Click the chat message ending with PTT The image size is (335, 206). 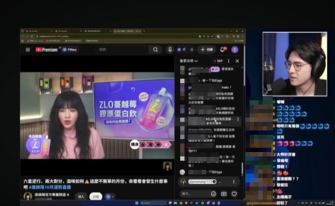211,149
